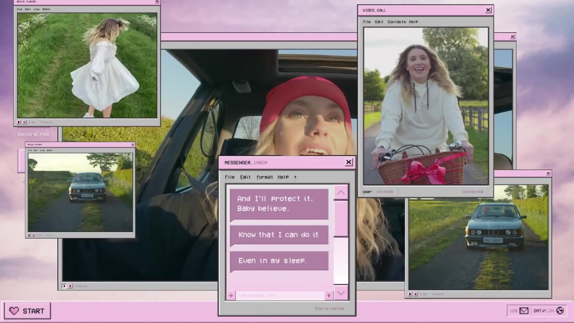Pause the twirling girl Media Player video

[24, 122]
